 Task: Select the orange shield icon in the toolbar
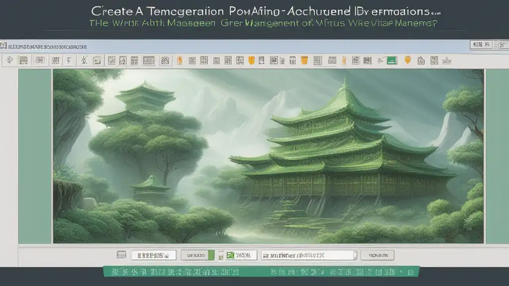[x=251, y=60]
